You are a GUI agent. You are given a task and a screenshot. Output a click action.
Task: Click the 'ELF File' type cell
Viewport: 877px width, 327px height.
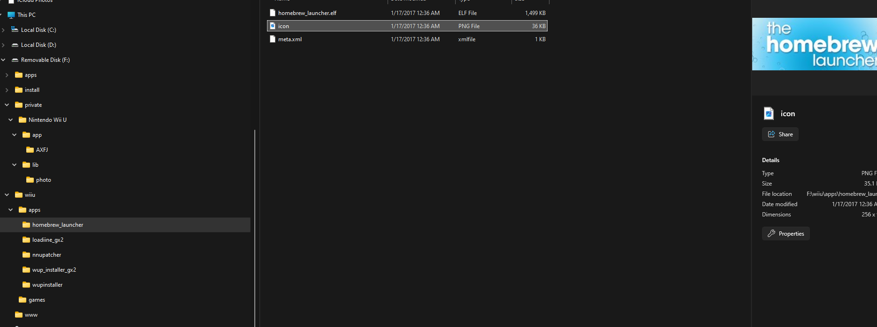467,13
